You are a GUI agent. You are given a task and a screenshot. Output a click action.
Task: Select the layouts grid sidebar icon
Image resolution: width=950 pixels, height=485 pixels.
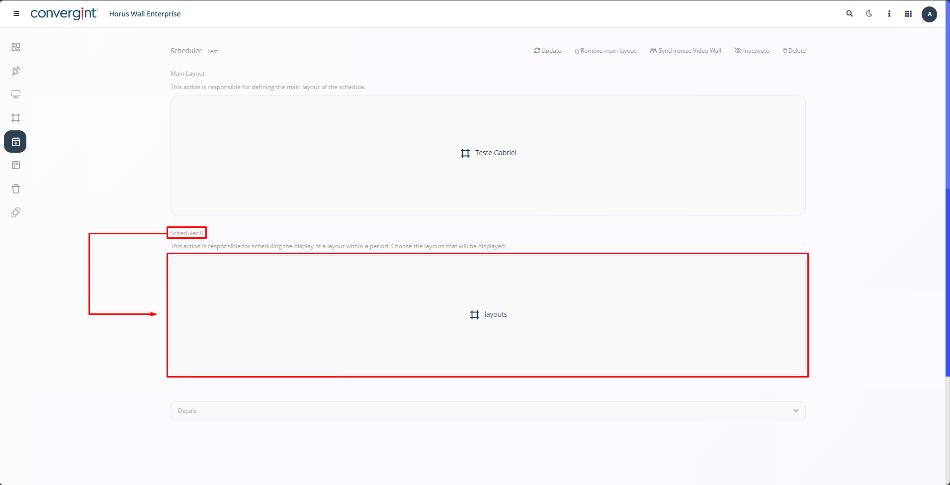point(16,118)
